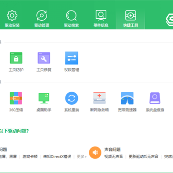Viewport: 173px width, 173px height.
Task: Open the 更新驱动后无声音 link
Action: point(144,157)
